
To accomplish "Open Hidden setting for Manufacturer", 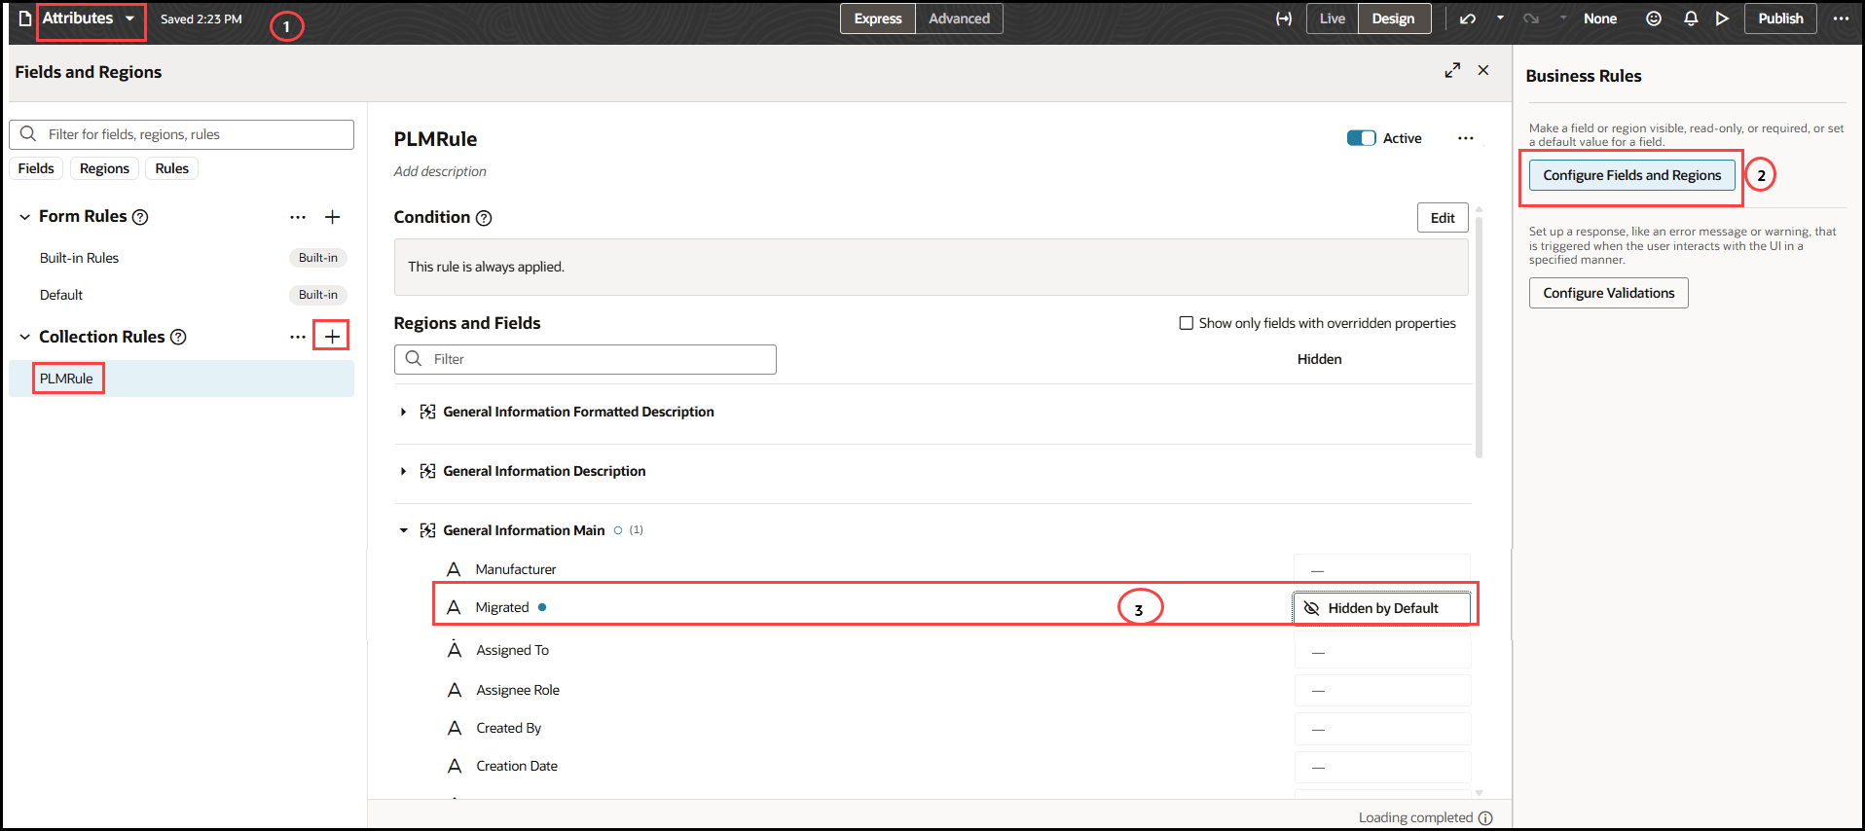I will 1381,570.
